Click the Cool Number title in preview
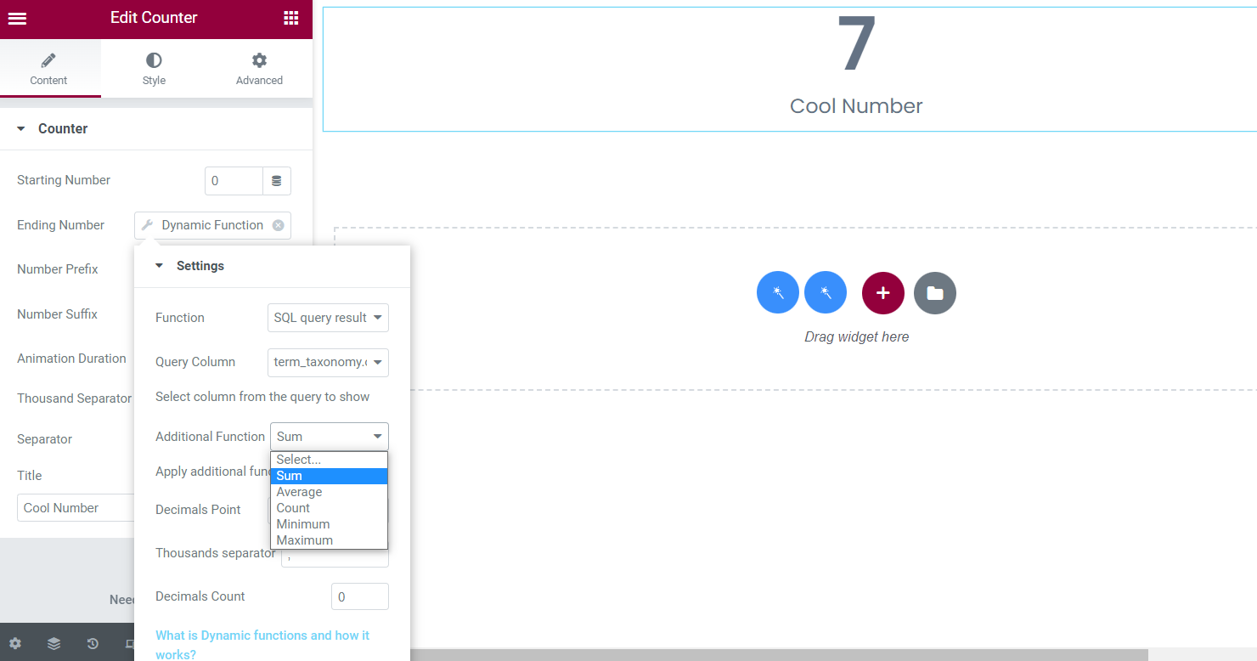1257x661 pixels. pyautogui.click(x=856, y=106)
